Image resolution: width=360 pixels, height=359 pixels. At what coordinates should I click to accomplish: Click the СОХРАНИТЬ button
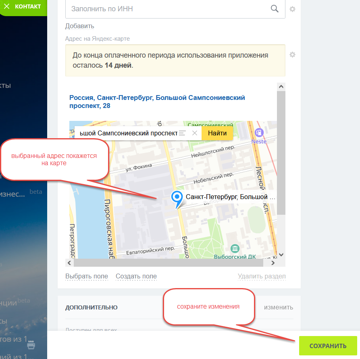pos(328,346)
